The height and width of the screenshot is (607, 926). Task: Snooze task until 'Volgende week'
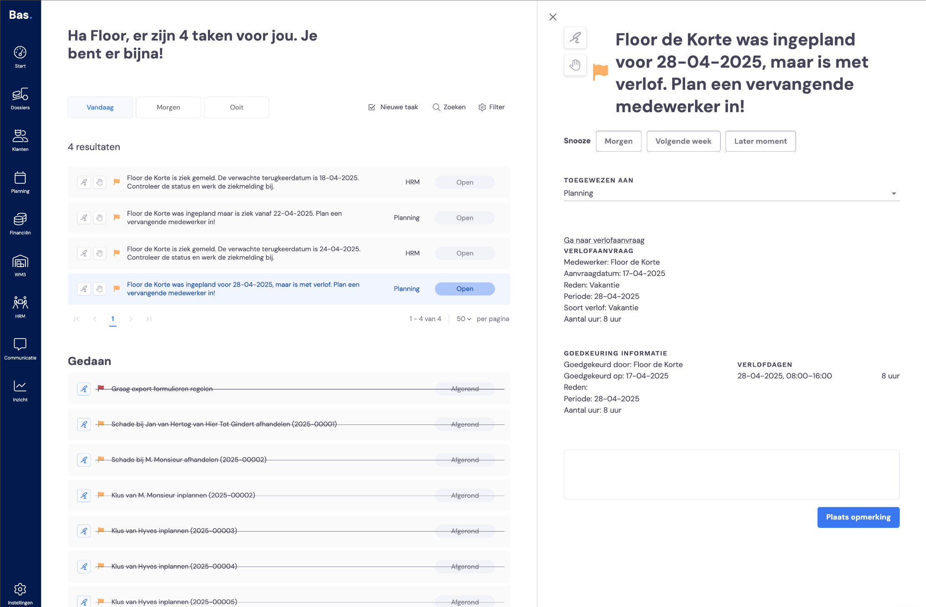pyautogui.click(x=683, y=141)
